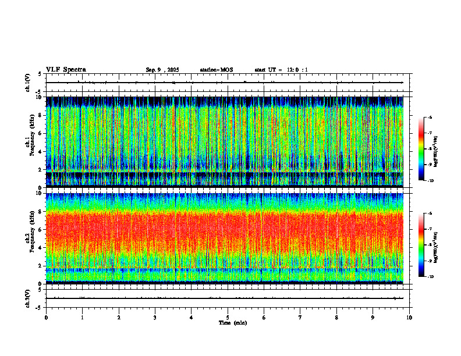Click the ch.2 spectrogram panel
The width and height of the screenshot is (461, 356).
(224, 238)
